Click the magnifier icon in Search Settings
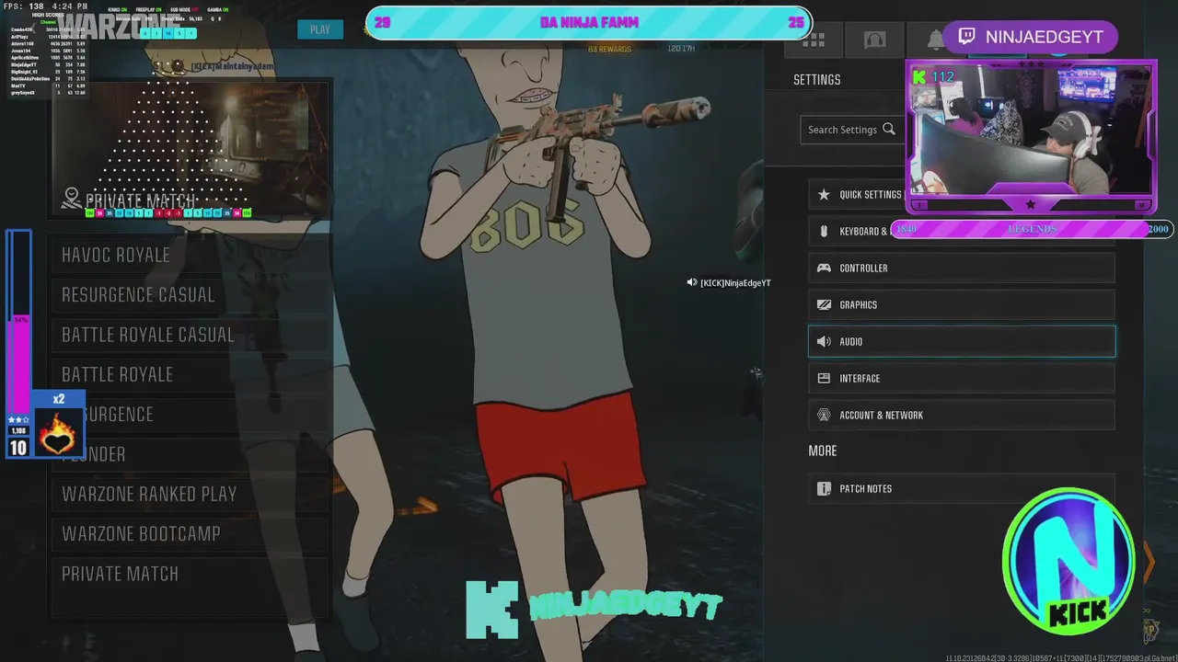Viewport: 1178px width, 662px height. coord(888,130)
